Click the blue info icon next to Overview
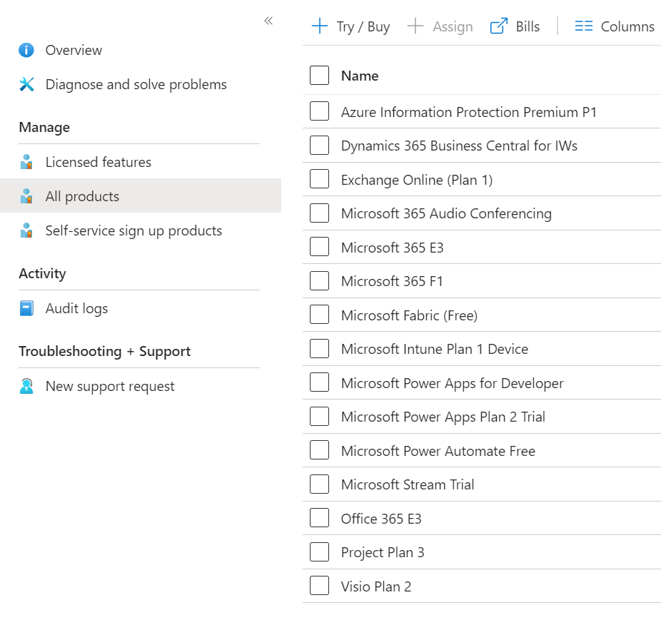The width and height of the screenshot is (661, 620). (x=26, y=50)
